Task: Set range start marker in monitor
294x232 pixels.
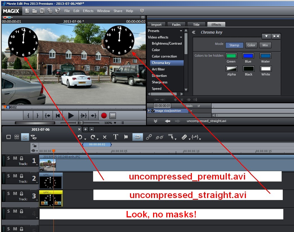Action: pyautogui.click(x=28, y=116)
